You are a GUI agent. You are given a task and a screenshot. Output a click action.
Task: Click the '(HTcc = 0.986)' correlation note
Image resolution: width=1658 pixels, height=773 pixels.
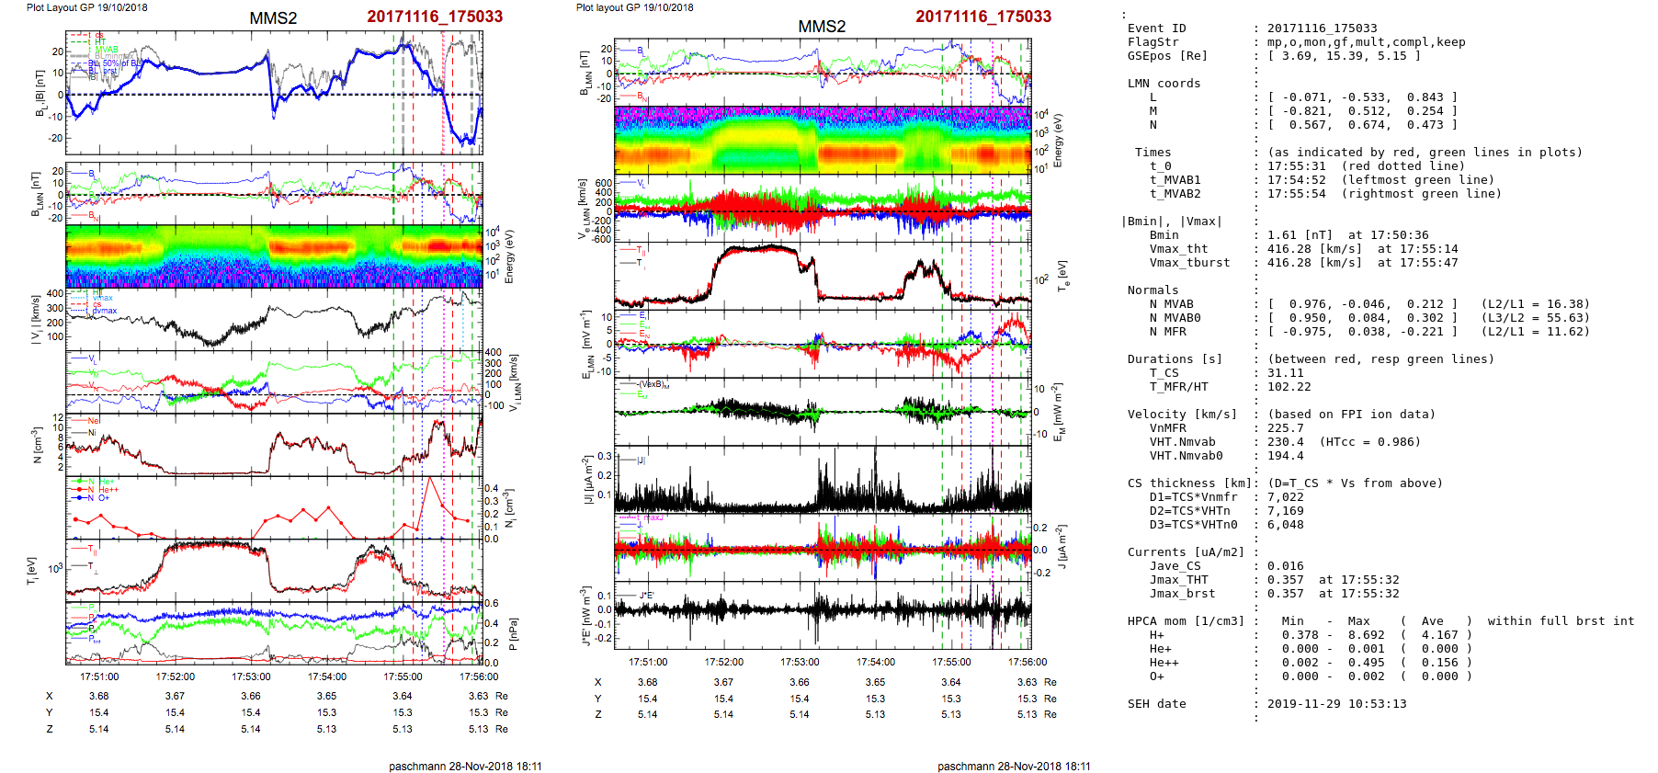[x=1370, y=442]
